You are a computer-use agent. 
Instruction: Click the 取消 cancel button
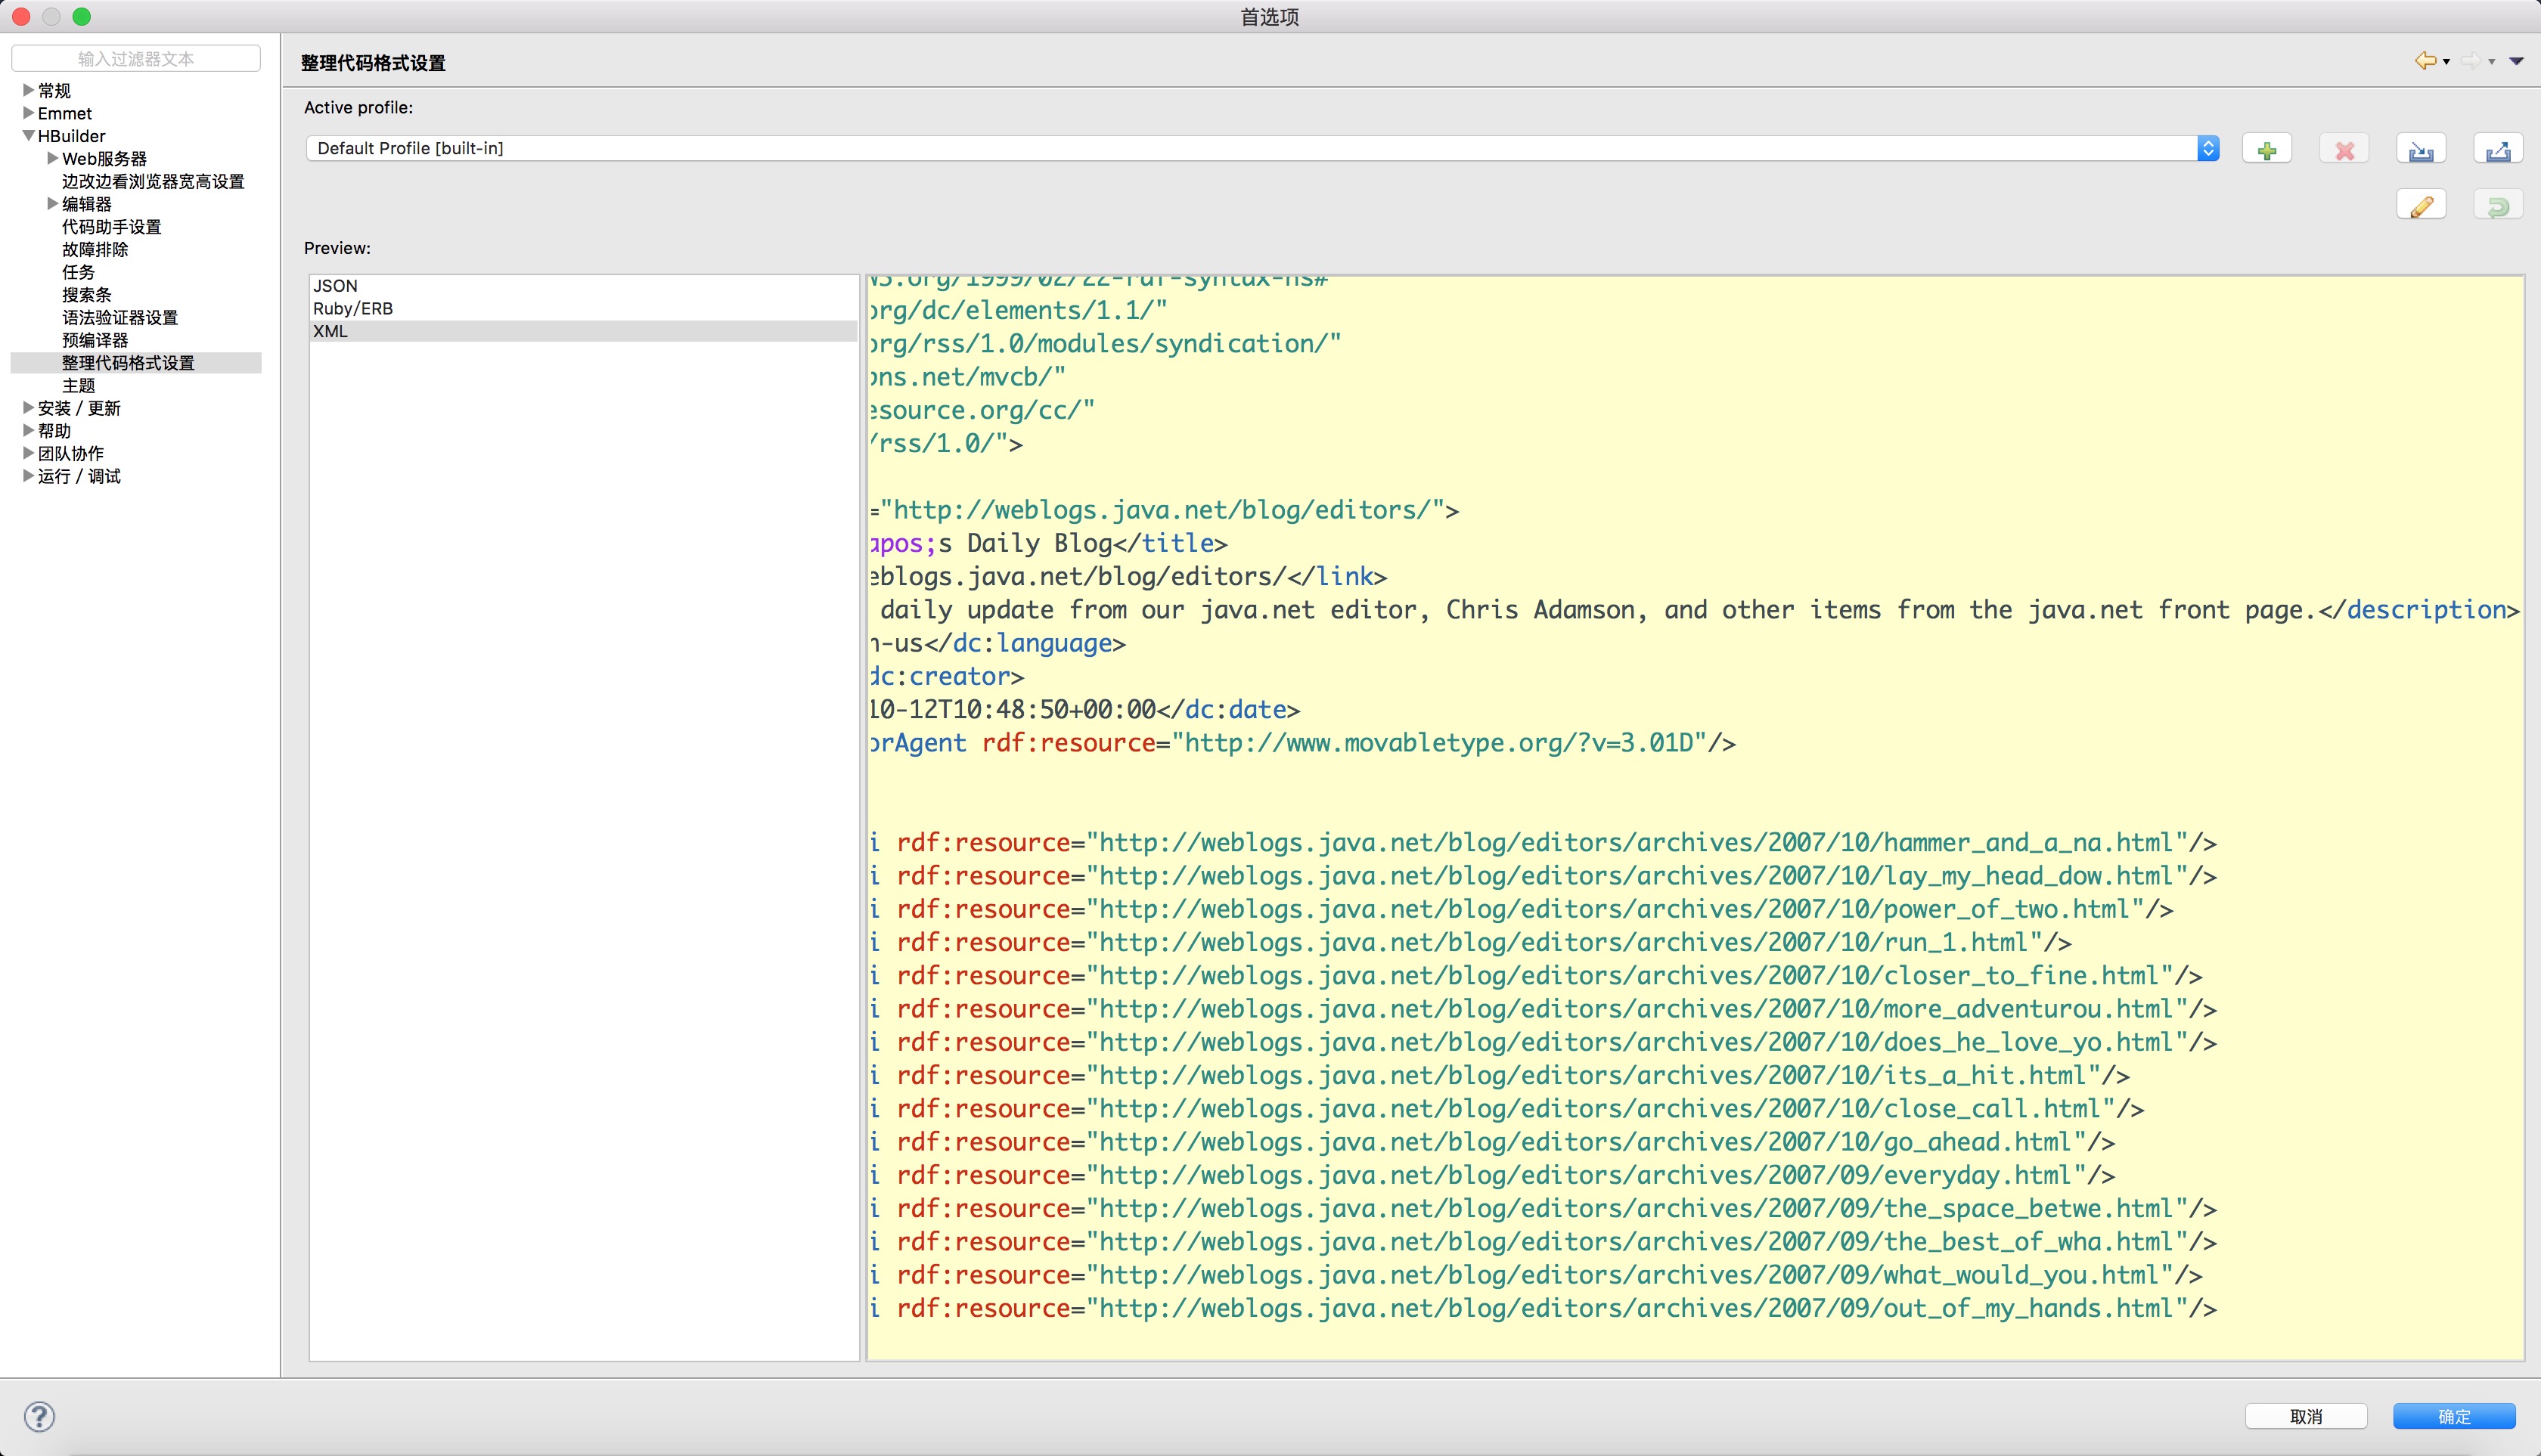(x=2306, y=1416)
